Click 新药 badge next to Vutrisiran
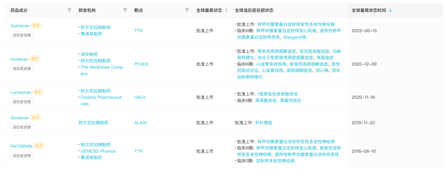 [36, 25]
